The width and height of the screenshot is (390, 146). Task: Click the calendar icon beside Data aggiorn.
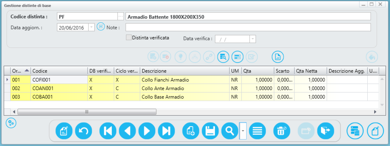(101, 27)
